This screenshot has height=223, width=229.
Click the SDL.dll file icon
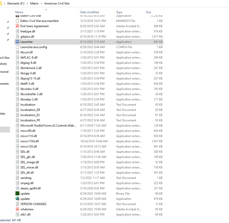pos(17,151)
